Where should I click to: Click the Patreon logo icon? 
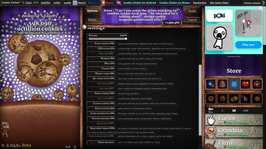pos(103,3)
